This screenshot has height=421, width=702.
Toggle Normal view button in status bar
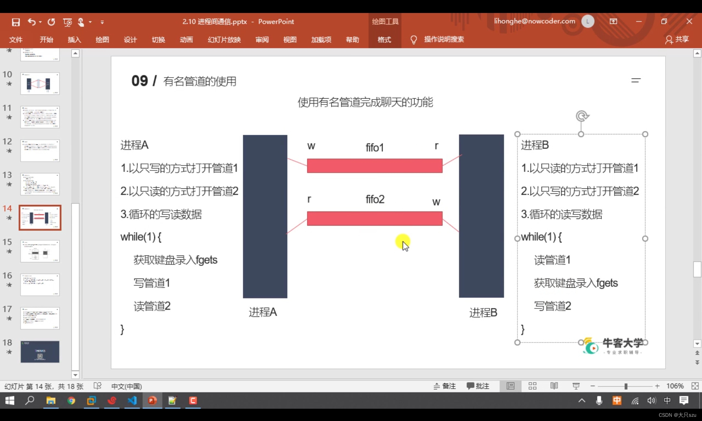coord(510,386)
